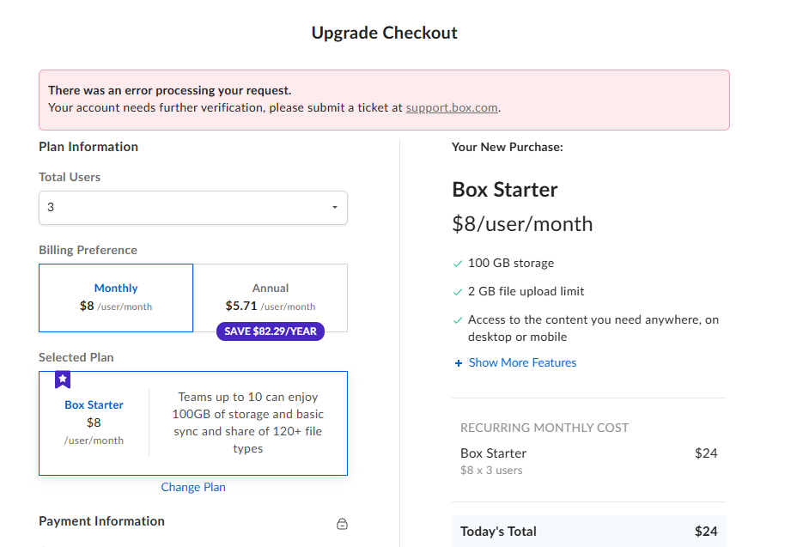This screenshot has height=547, width=809.
Task: Click the error message banner
Action: 384,100
